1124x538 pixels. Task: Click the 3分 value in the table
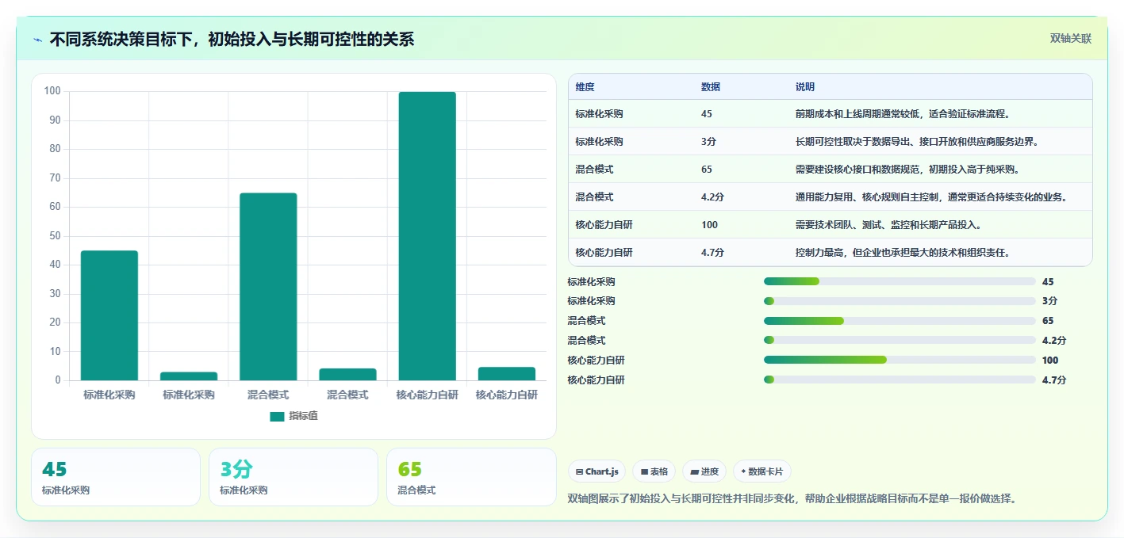[708, 142]
